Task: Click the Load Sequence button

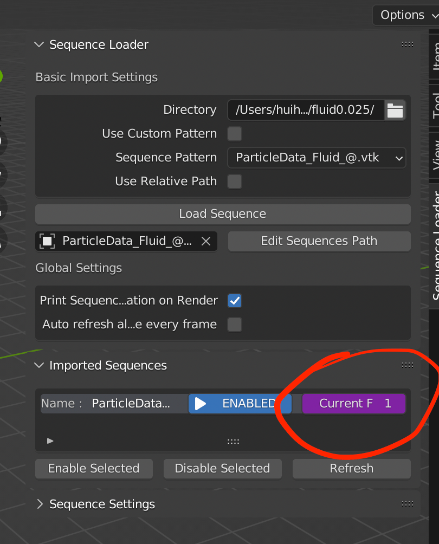Action: 222,214
